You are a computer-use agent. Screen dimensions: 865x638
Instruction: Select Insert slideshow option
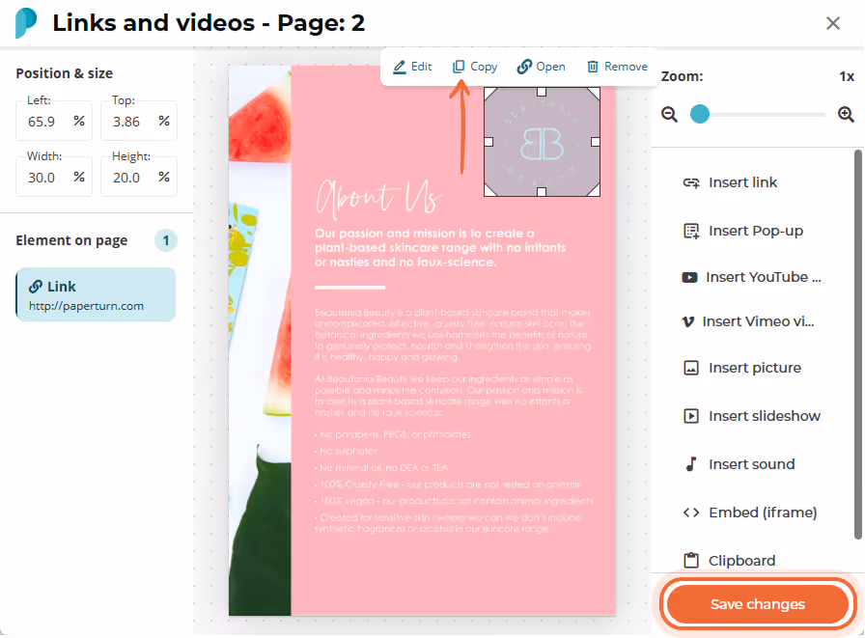pyautogui.click(x=754, y=416)
